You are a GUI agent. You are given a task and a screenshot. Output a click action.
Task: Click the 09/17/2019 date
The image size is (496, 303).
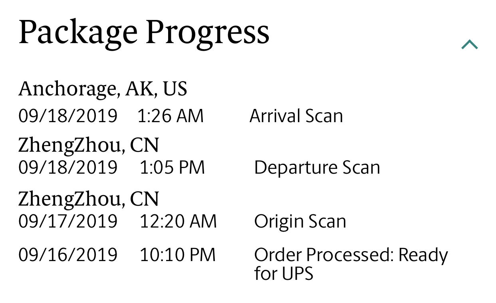click(68, 221)
